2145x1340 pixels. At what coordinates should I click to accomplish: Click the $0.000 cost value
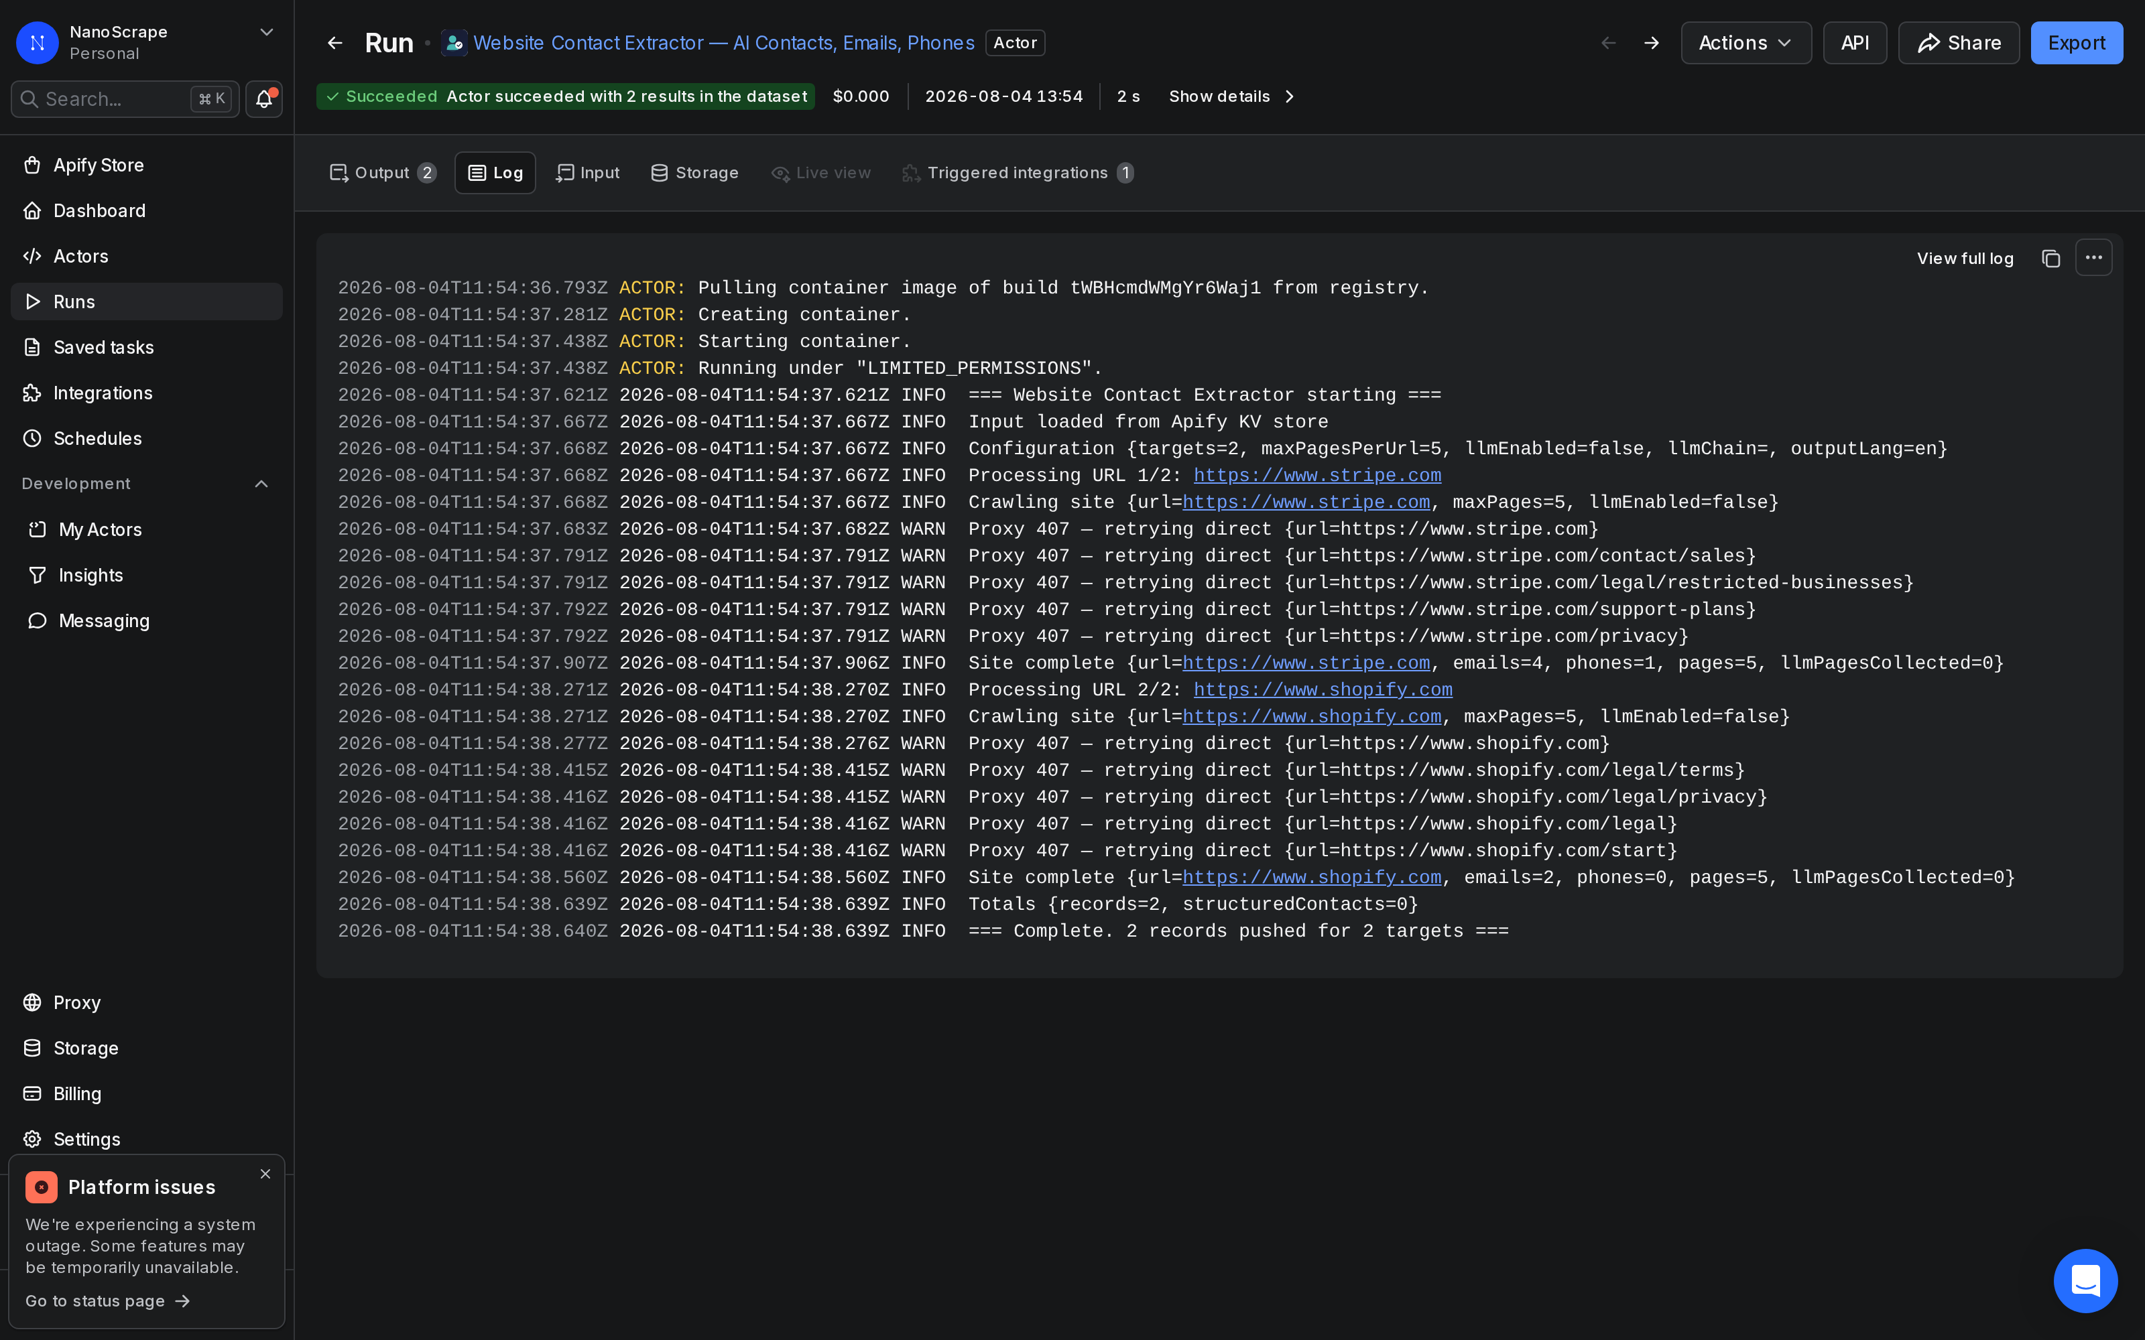pos(861,96)
